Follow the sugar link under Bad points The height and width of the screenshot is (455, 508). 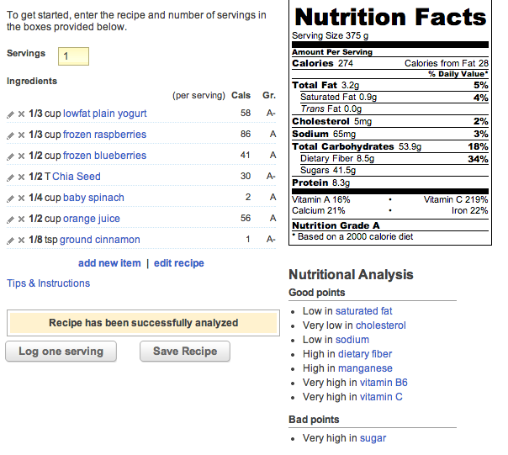pyautogui.click(x=373, y=438)
